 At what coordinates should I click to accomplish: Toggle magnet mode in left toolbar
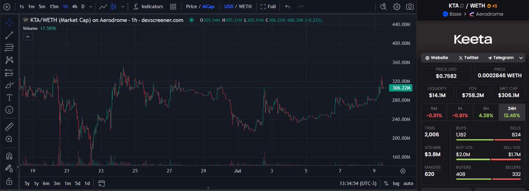[9, 156]
